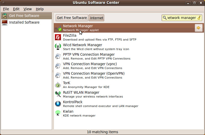This screenshot has height=135, width=205.
Task: Click 'Start the Wicd client' description
Action: [x=96, y=49]
